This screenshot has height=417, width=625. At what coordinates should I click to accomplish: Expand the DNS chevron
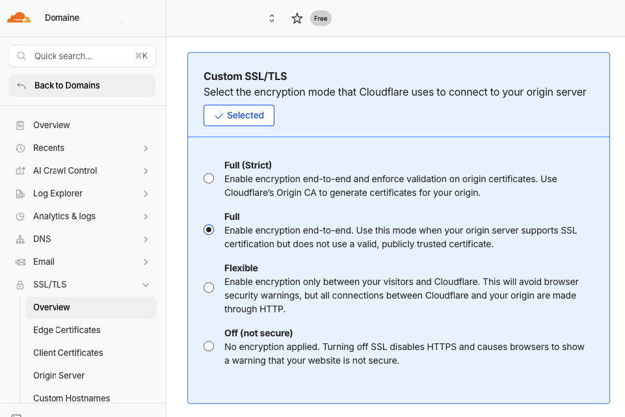(146, 239)
